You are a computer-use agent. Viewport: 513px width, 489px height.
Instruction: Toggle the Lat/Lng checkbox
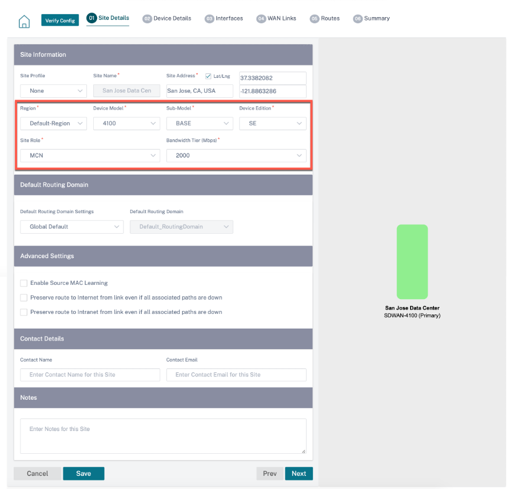[x=208, y=76]
